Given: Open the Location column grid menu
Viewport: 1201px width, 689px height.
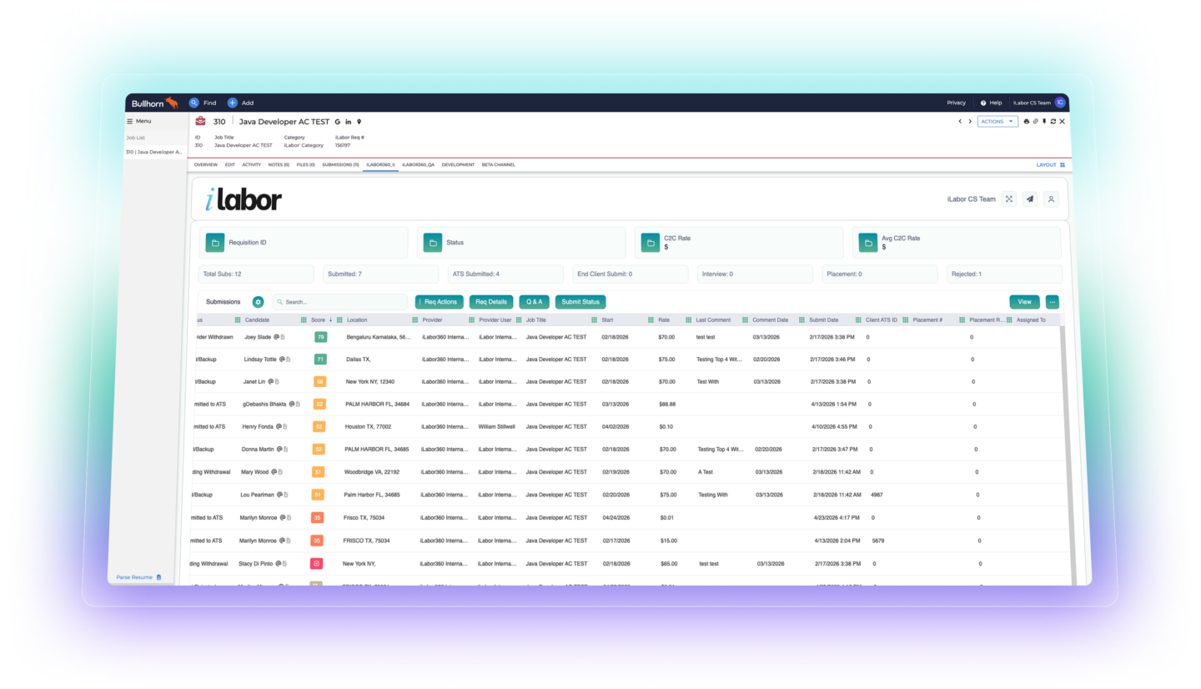Looking at the screenshot, I should tap(340, 319).
